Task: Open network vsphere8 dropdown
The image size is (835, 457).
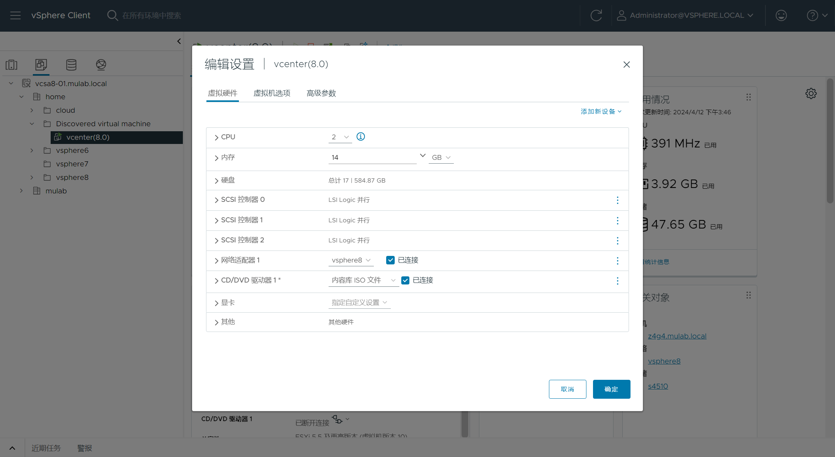Action: [x=351, y=260]
